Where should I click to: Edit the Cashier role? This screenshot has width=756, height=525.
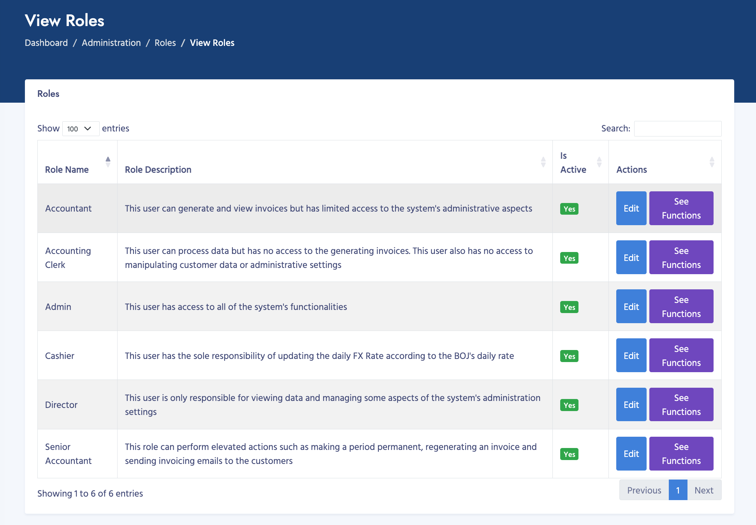click(631, 355)
